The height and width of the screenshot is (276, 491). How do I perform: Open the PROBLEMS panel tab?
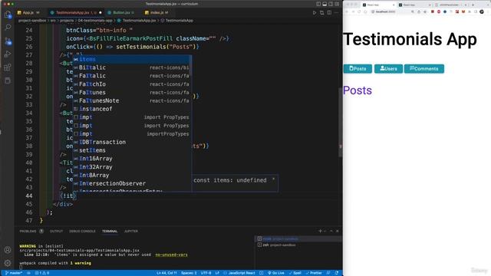pos(28,232)
